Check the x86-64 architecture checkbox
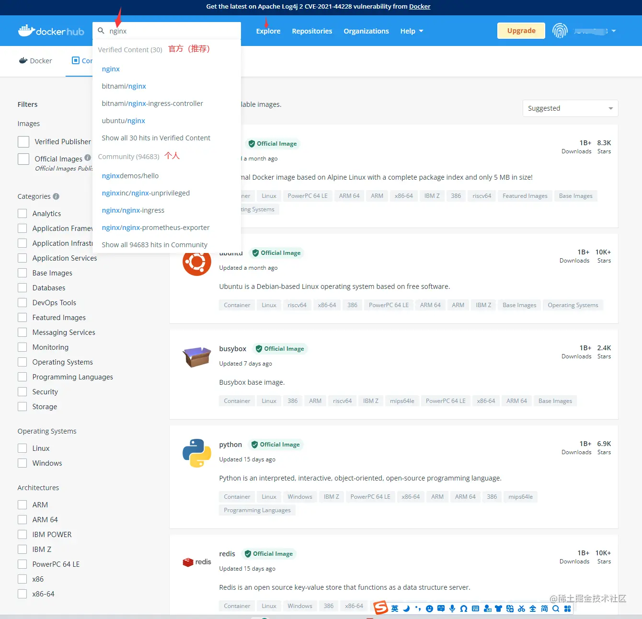The width and height of the screenshot is (642, 619). click(x=22, y=594)
